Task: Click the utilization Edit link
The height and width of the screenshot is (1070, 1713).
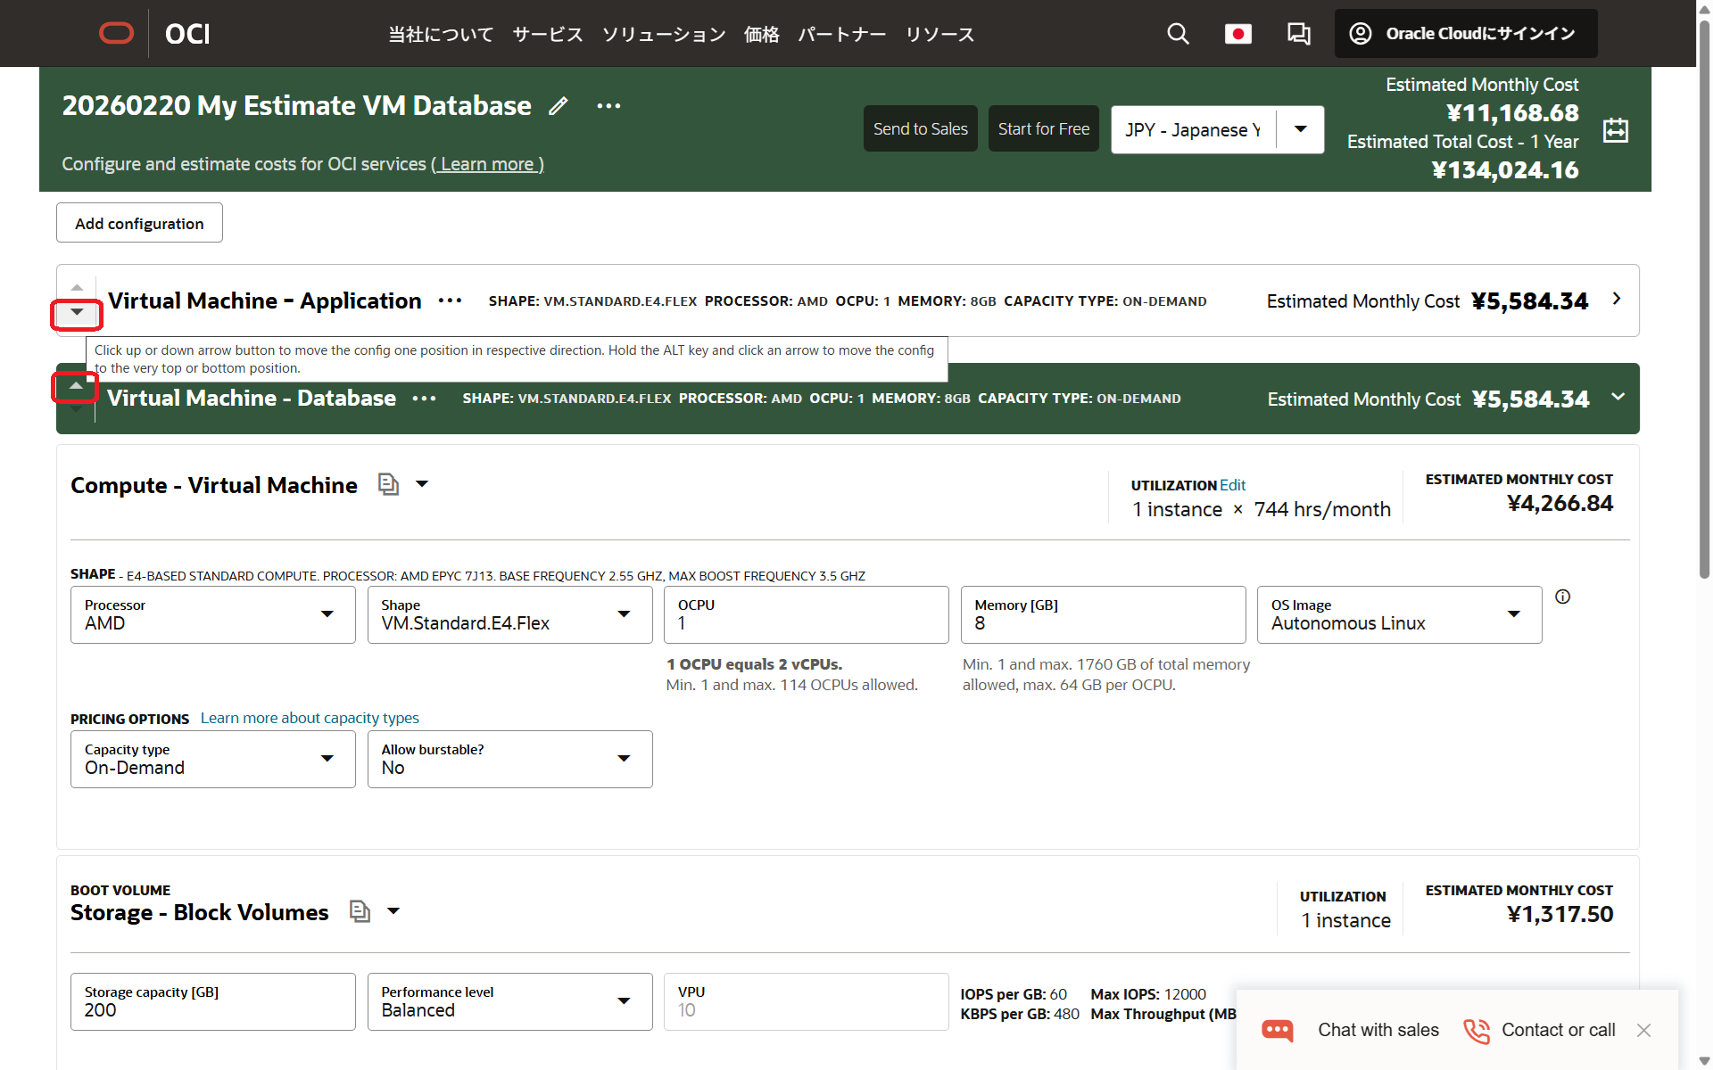Action: [x=1232, y=485]
